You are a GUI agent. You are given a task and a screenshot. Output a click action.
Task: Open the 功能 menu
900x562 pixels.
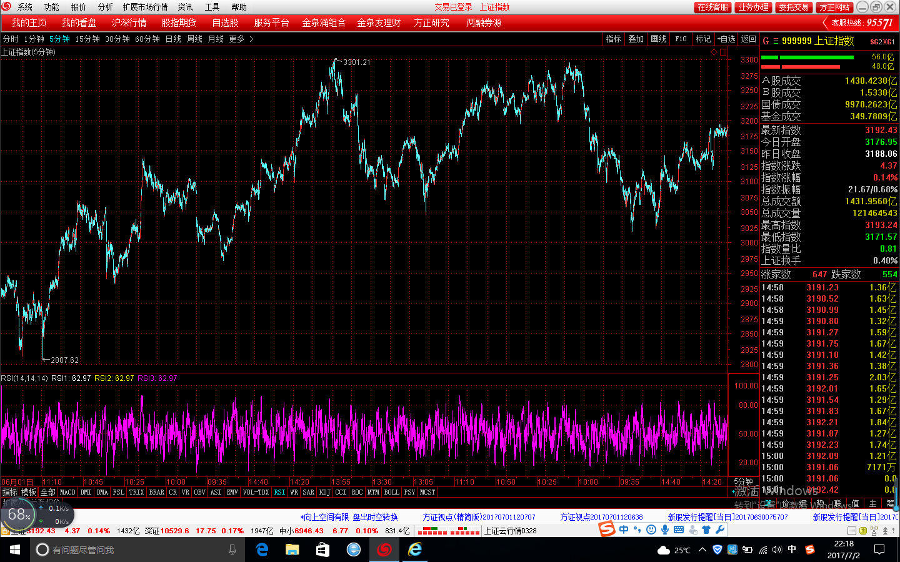(51, 7)
